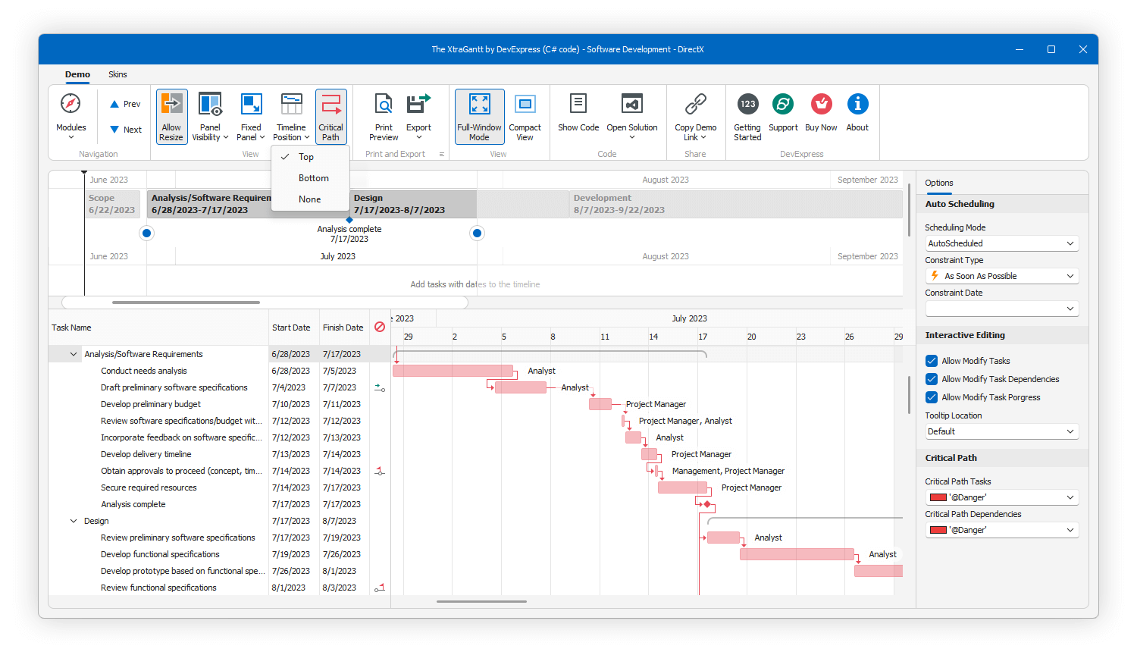
Task: Enable Compact View mode
Action: (525, 114)
